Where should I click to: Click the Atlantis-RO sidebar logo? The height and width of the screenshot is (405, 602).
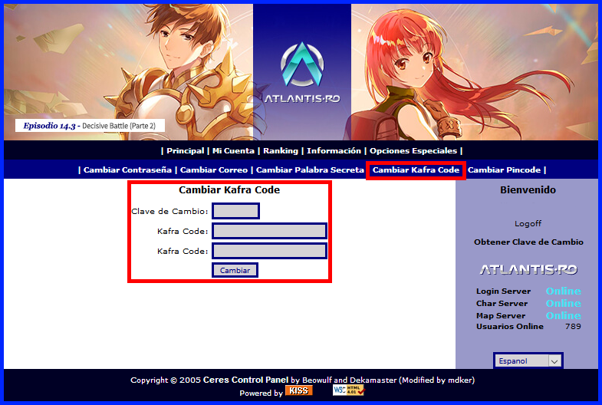[528, 269]
